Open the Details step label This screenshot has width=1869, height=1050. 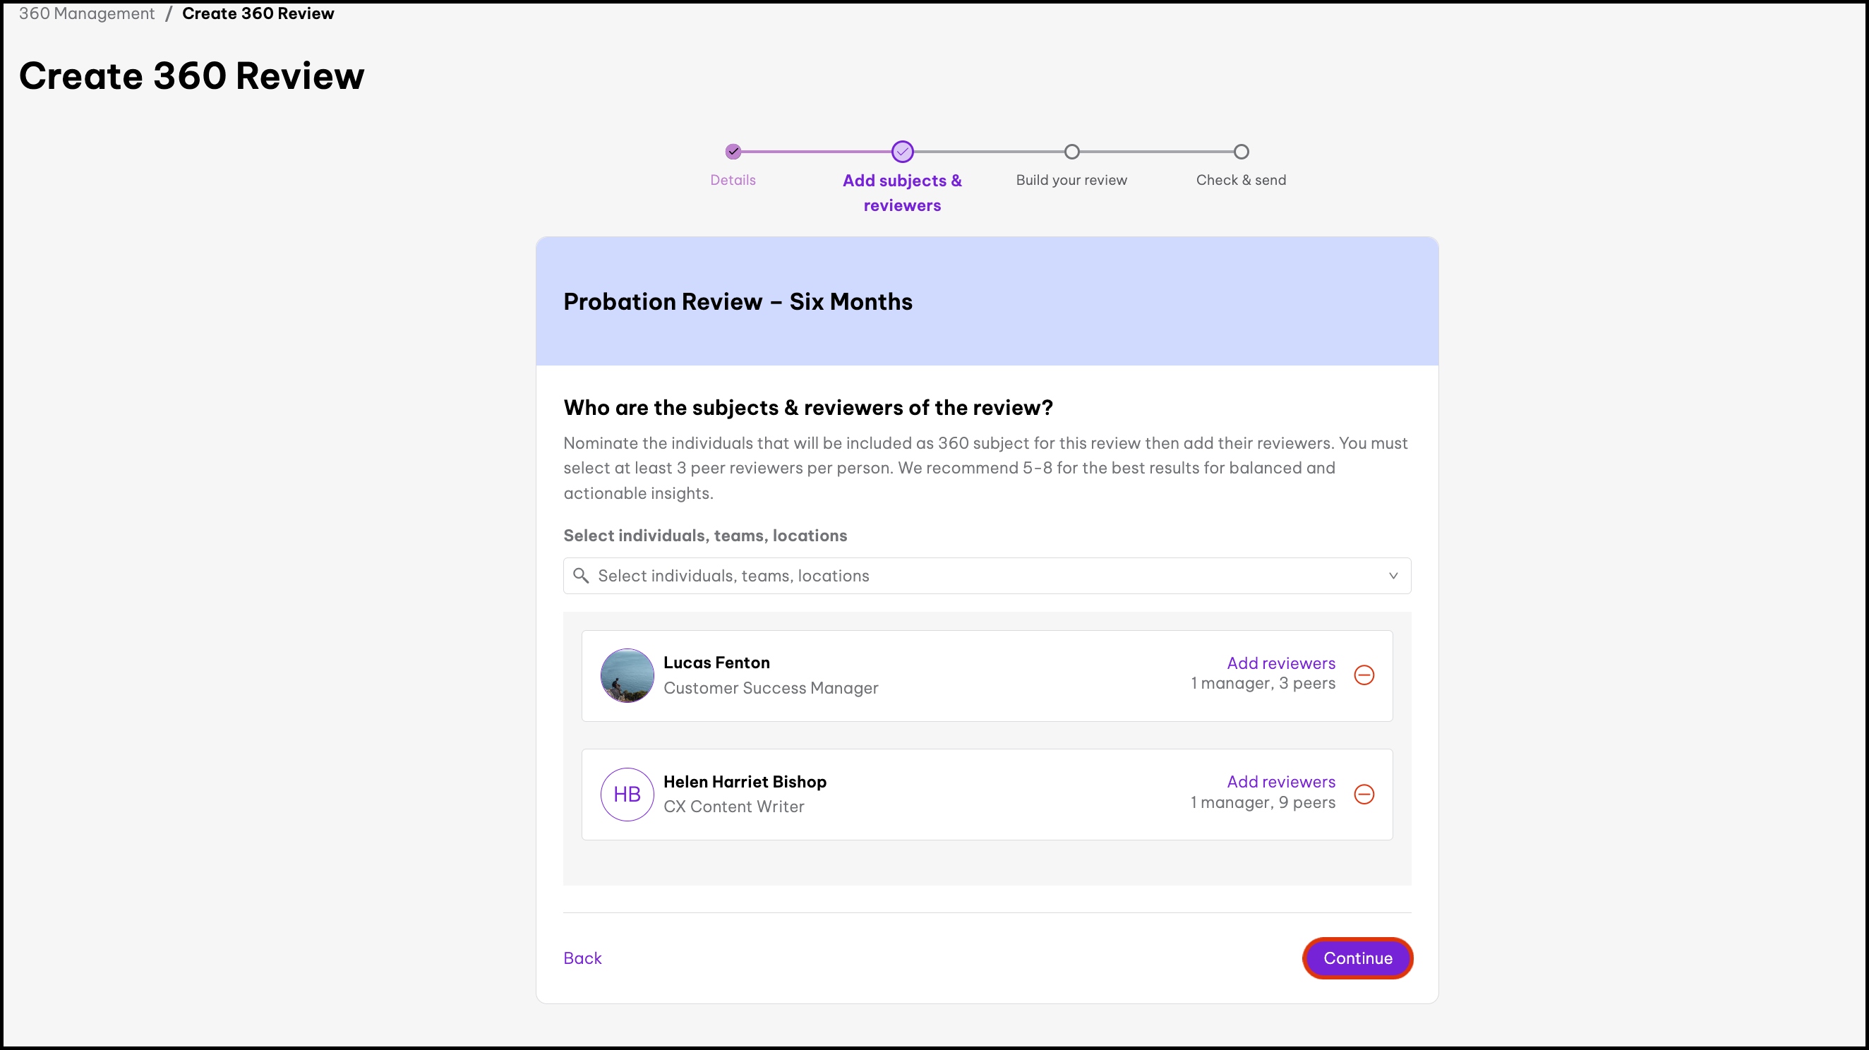tap(733, 180)
